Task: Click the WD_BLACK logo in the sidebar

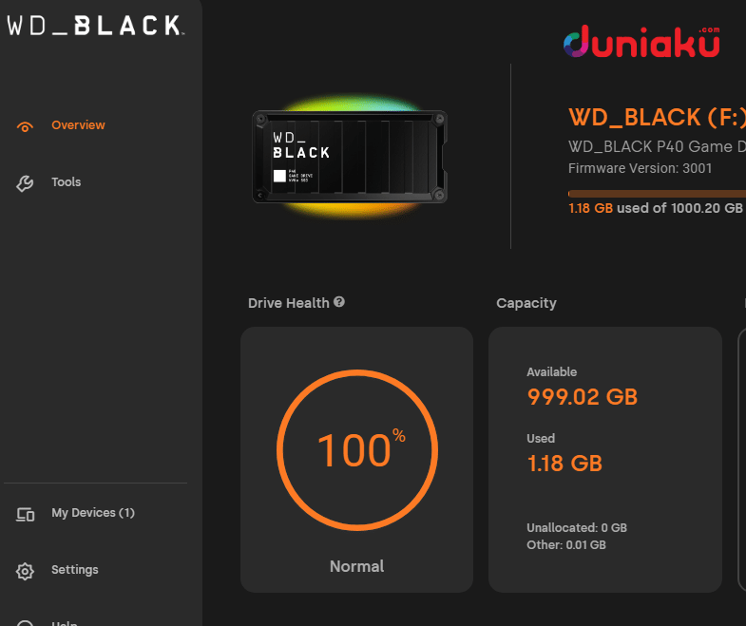Action: coord(96,26)
